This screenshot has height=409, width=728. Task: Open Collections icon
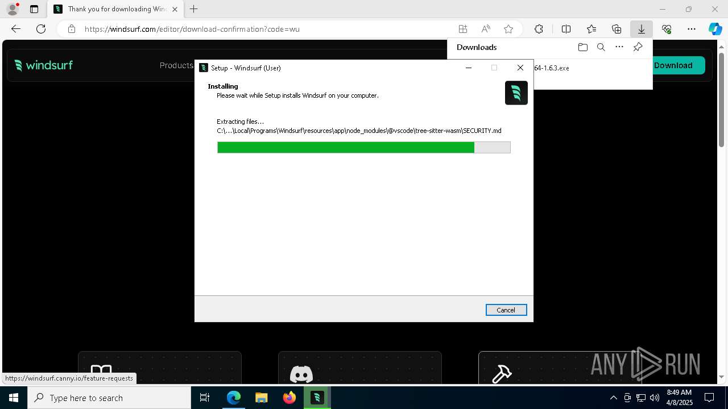617,29
